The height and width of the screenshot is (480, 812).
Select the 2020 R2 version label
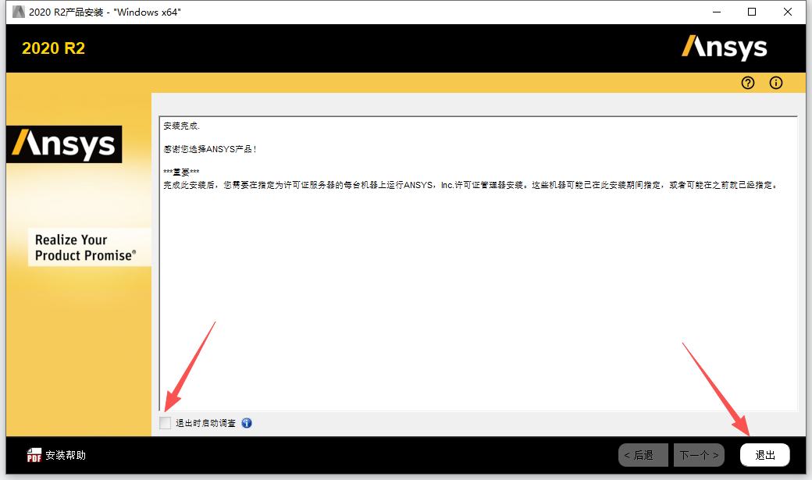(x=53, y=48)
